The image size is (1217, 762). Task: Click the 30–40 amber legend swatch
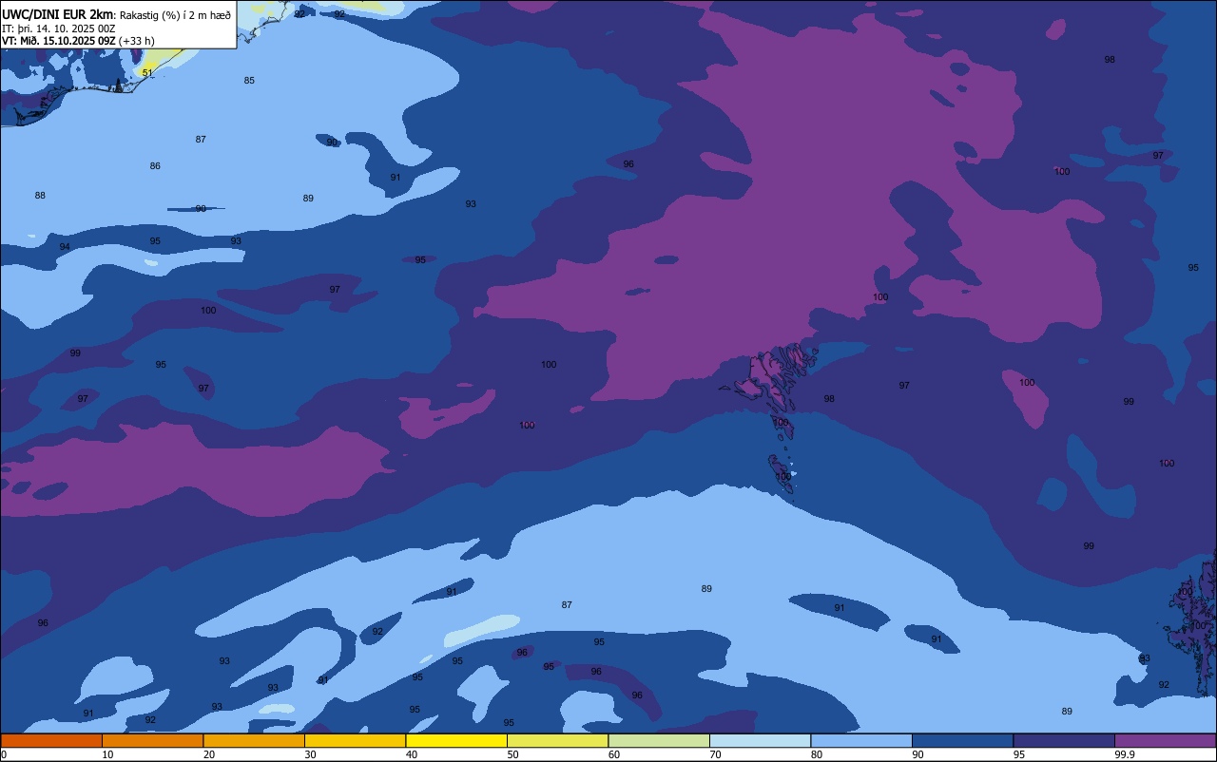(355, 740)
